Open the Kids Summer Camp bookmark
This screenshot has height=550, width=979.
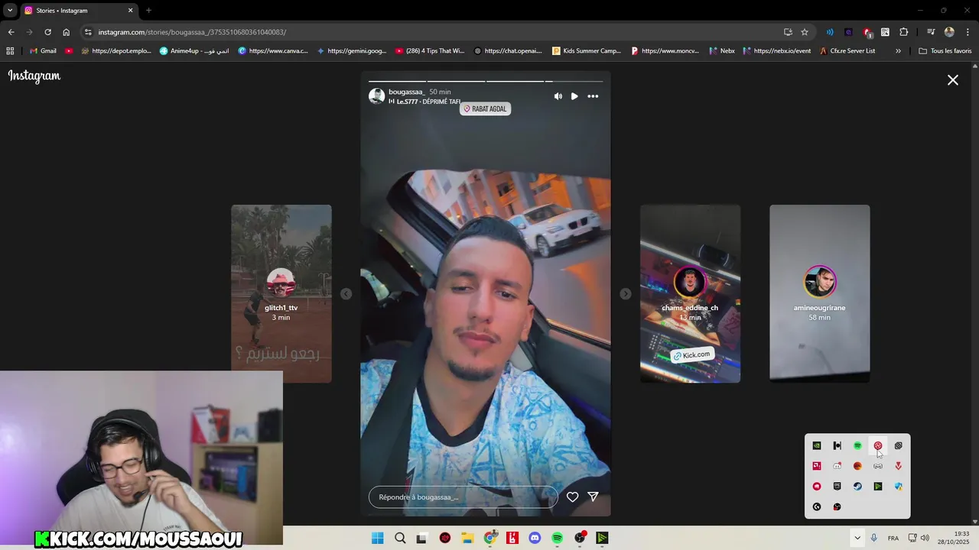click(x=587, y=51)
